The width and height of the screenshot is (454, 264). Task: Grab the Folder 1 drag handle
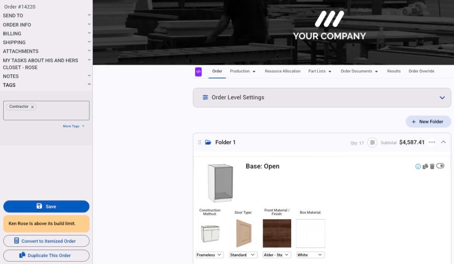pos(200,142)
